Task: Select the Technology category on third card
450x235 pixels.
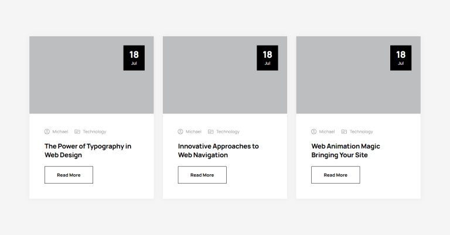Action: click(362, 132)
